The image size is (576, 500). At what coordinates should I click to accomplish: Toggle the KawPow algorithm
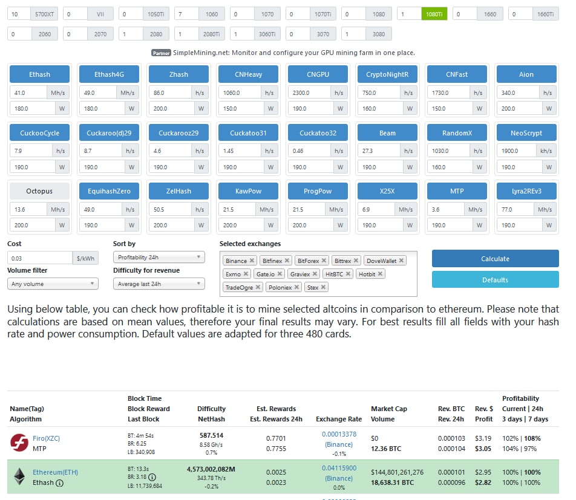click(x=248, y=191)
